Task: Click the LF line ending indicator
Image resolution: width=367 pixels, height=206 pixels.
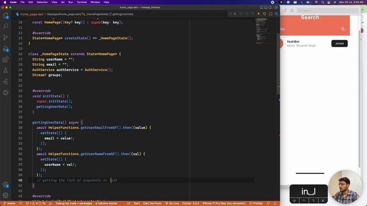Action: 128,204
